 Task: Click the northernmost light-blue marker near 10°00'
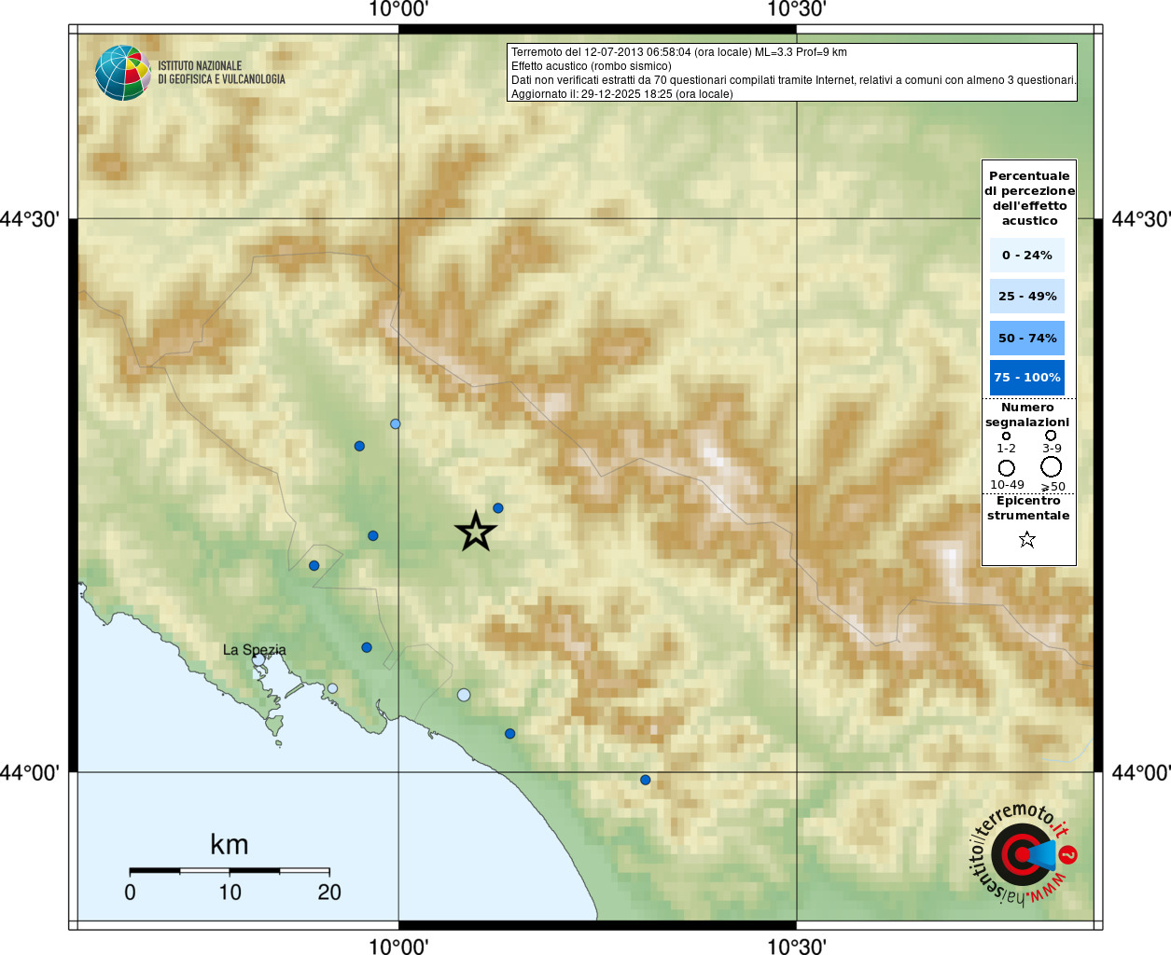click(x=396, y=424)
